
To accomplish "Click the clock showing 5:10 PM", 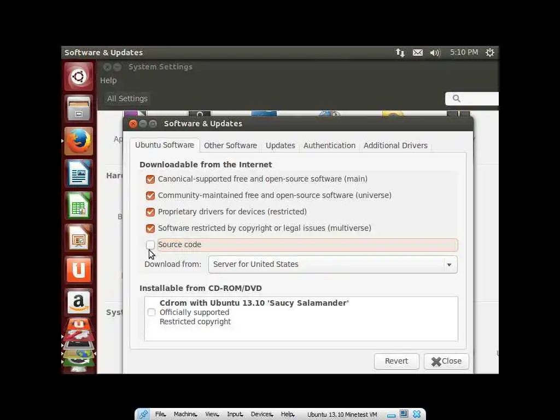I will pyautogui.click(x=464, y=52).
